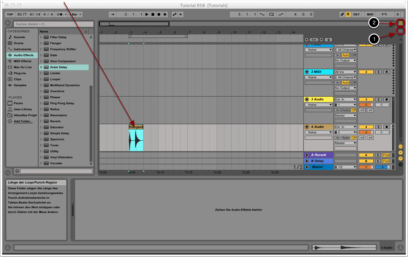Deactivate track 2 MIDI with activator button
Screen dimensions: 408x257
click(366, 72)
